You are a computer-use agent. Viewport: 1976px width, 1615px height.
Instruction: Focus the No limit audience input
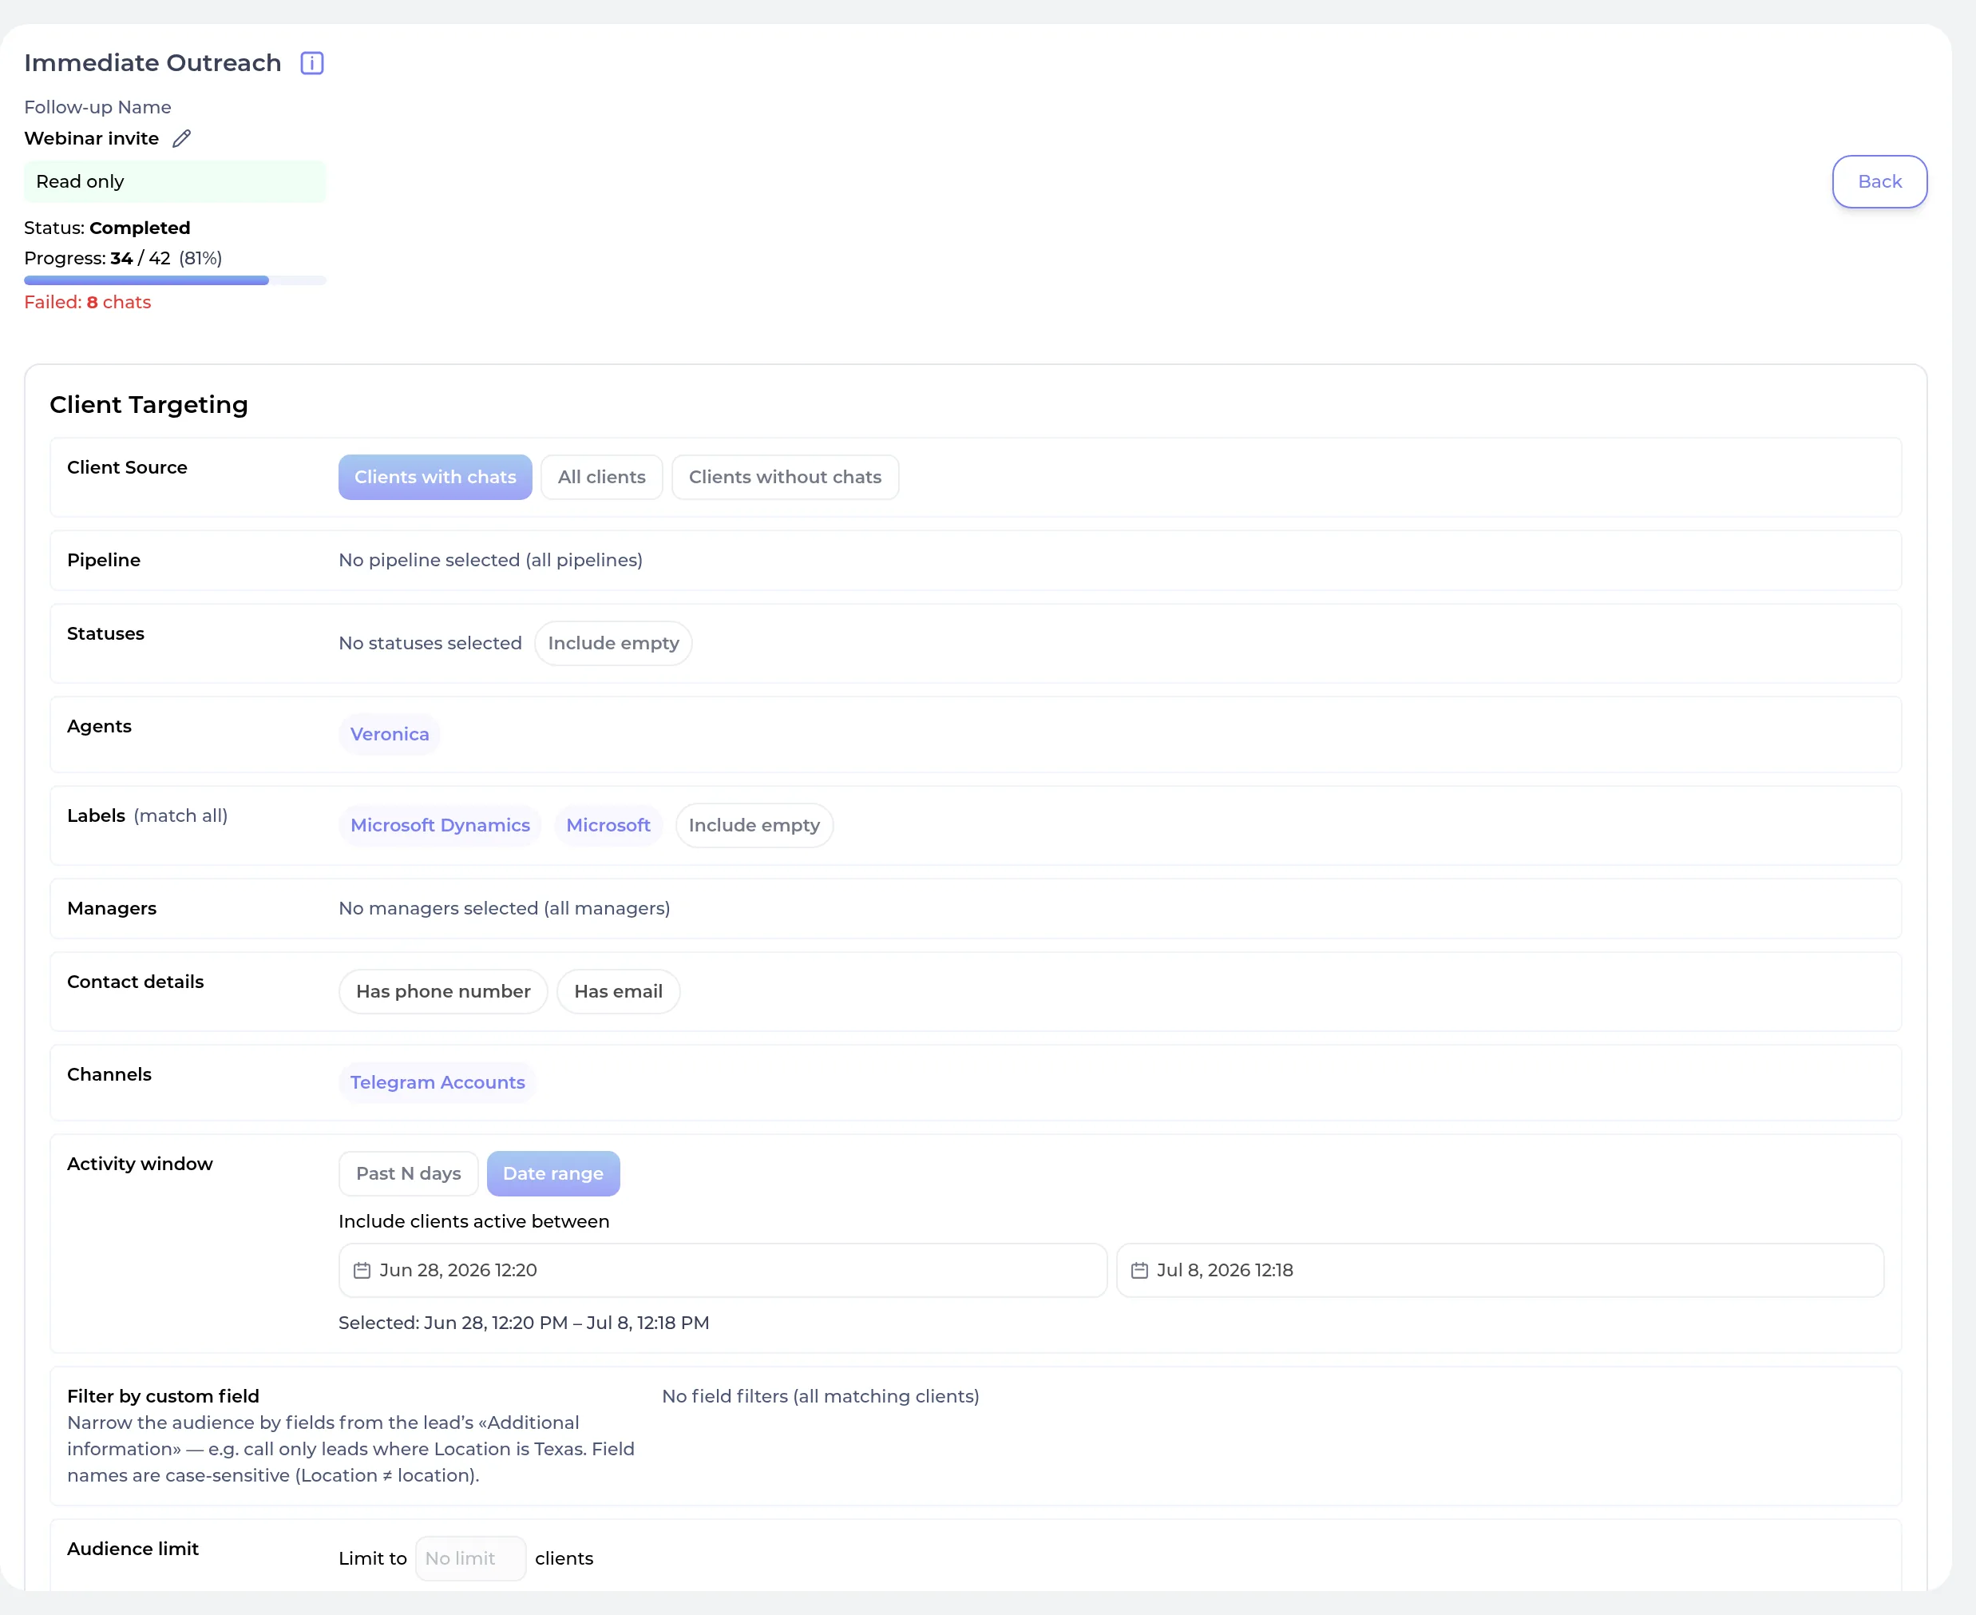pyautogui.click(x=470, y=1559)
